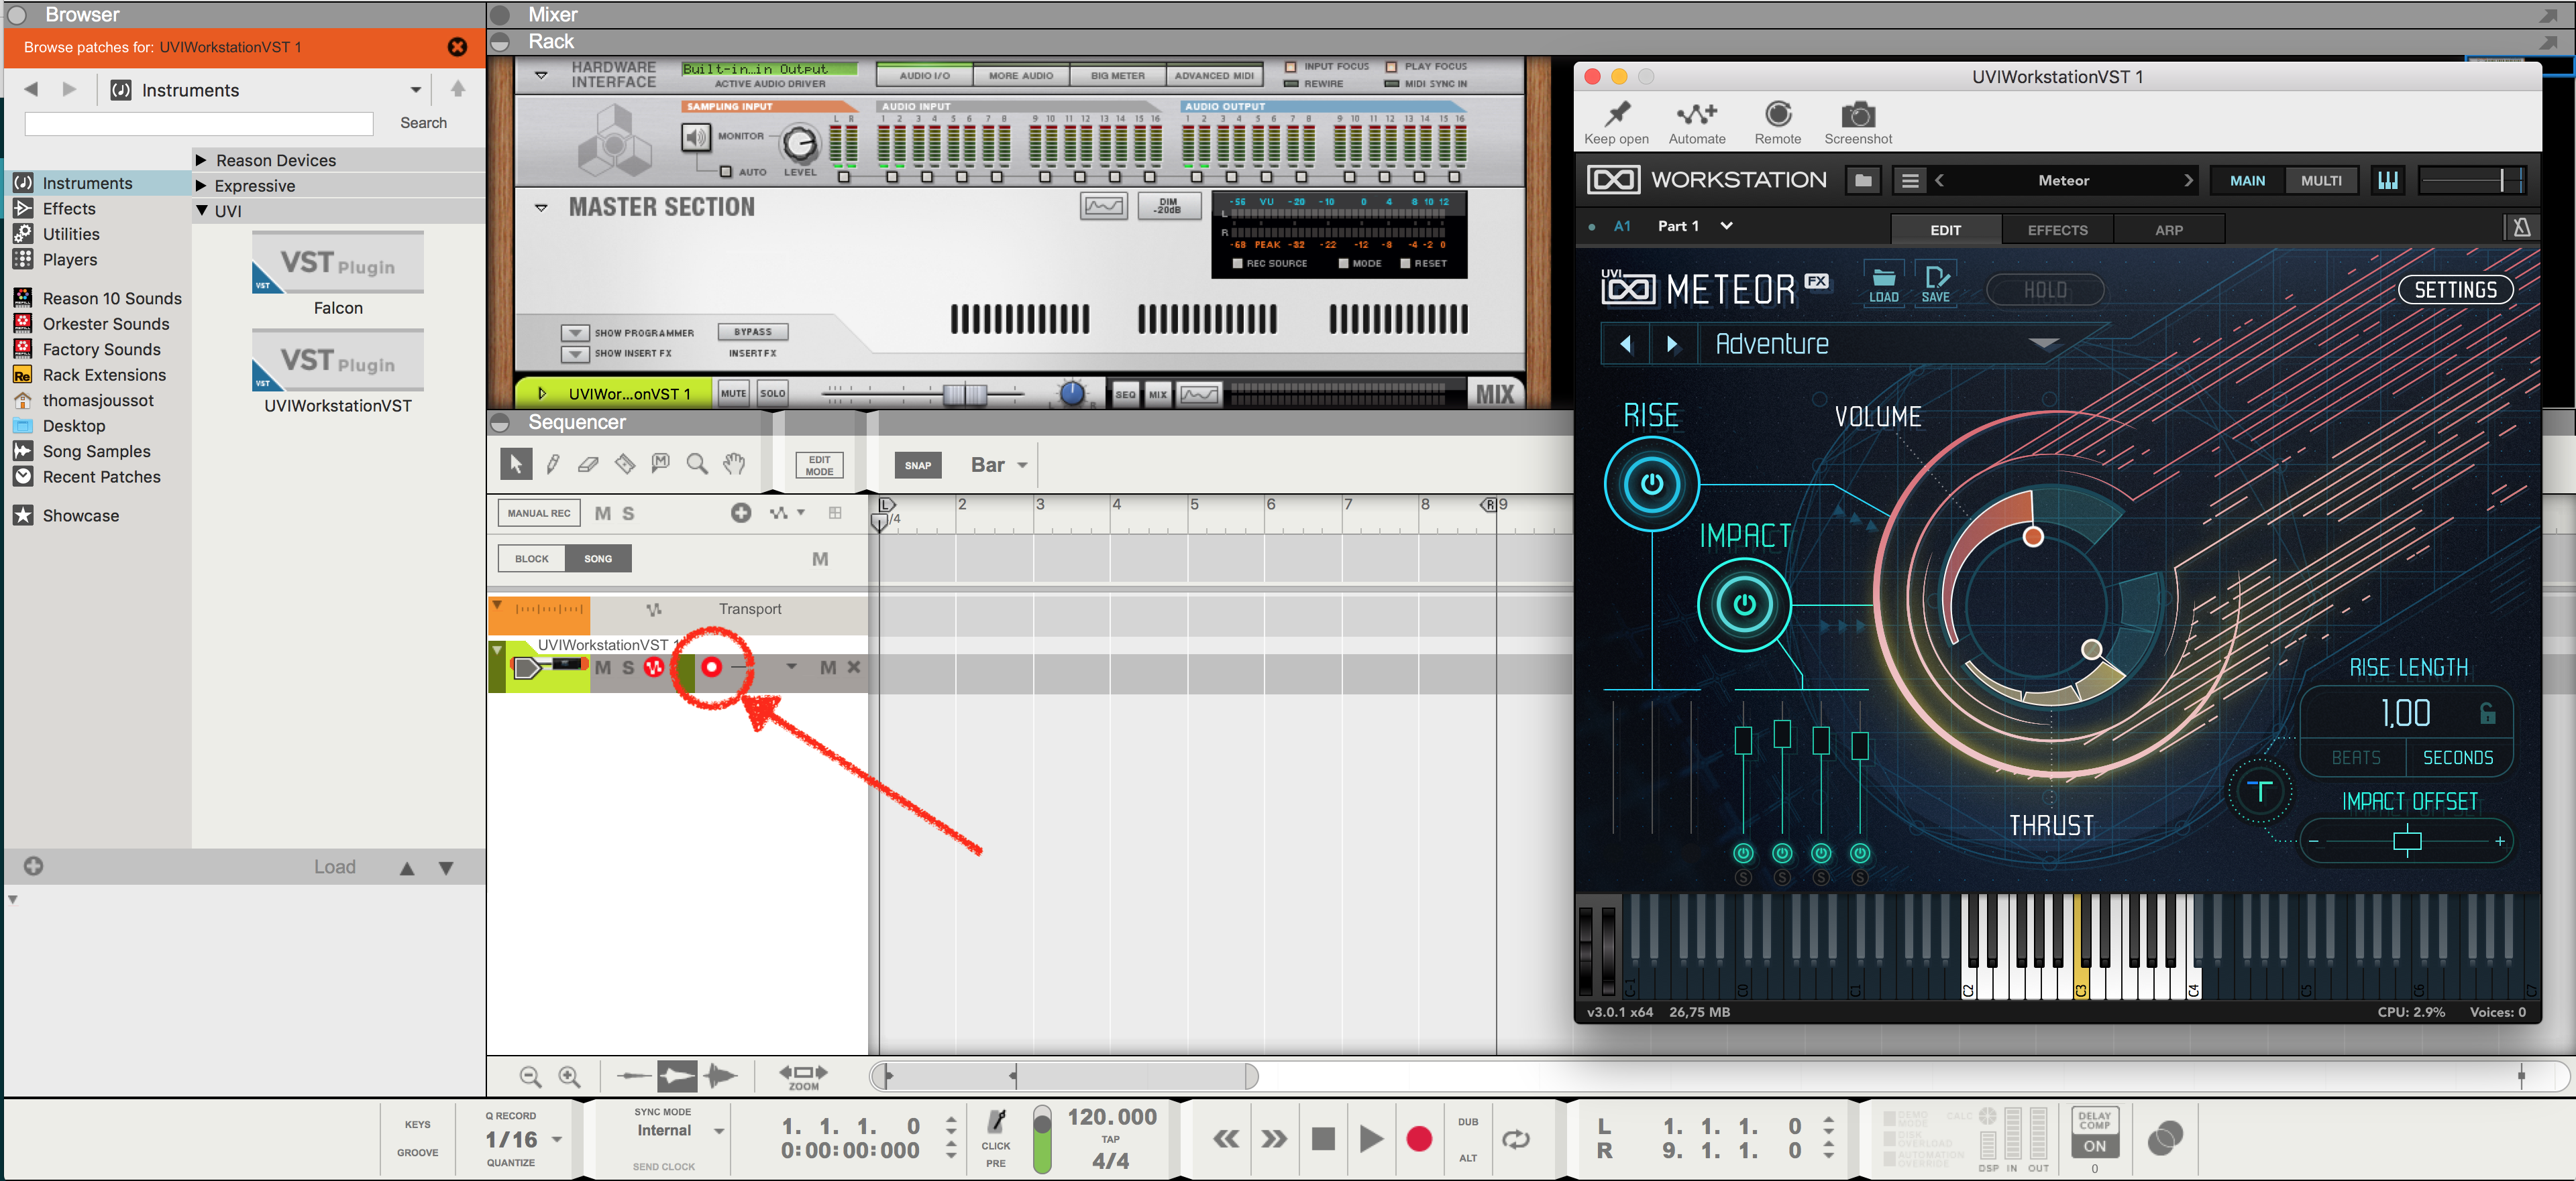Open the Bar snap value dropdown
The image size is (2576, 1181).
tap(1022, 464)
